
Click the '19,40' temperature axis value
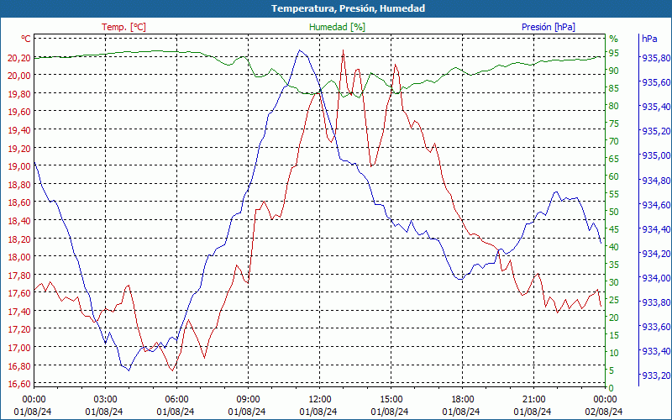click(x=19, y=130)
